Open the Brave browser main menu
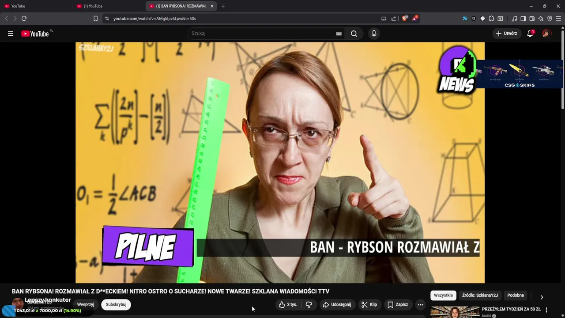This screenshot has width=565, height=318. (x=559, y=19)
